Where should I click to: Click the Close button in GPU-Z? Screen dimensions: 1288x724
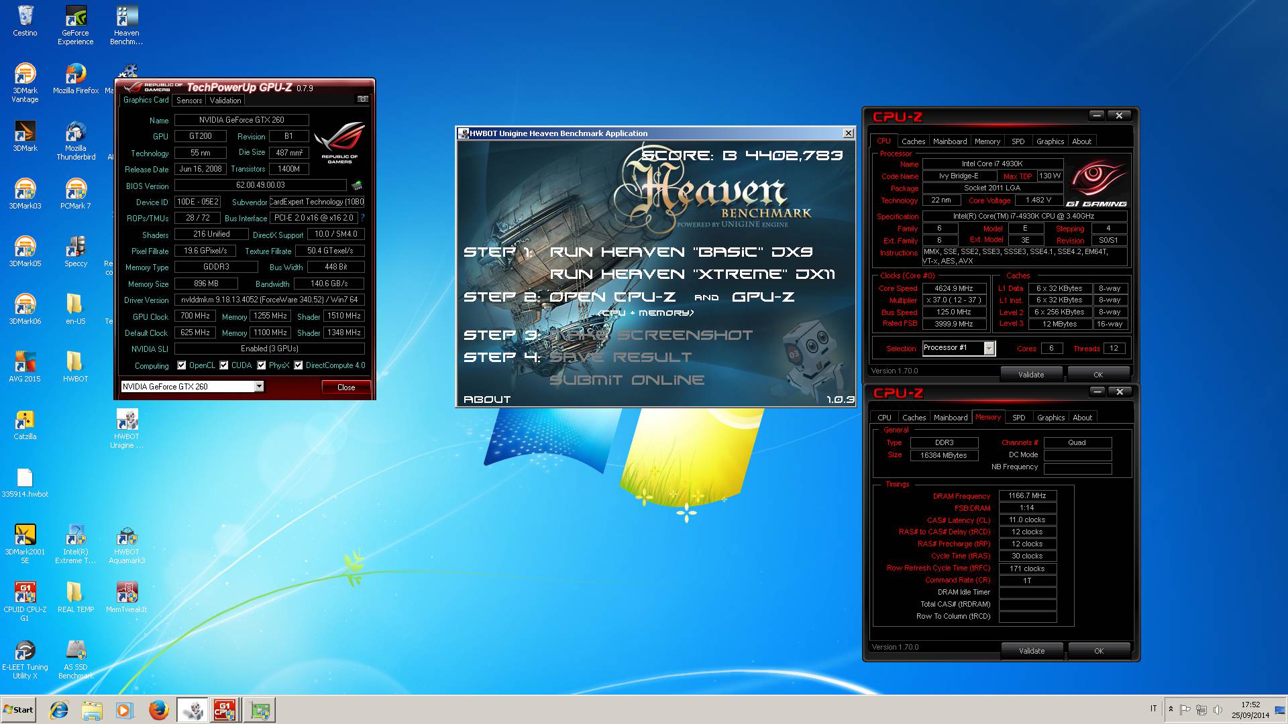[346, 387]
